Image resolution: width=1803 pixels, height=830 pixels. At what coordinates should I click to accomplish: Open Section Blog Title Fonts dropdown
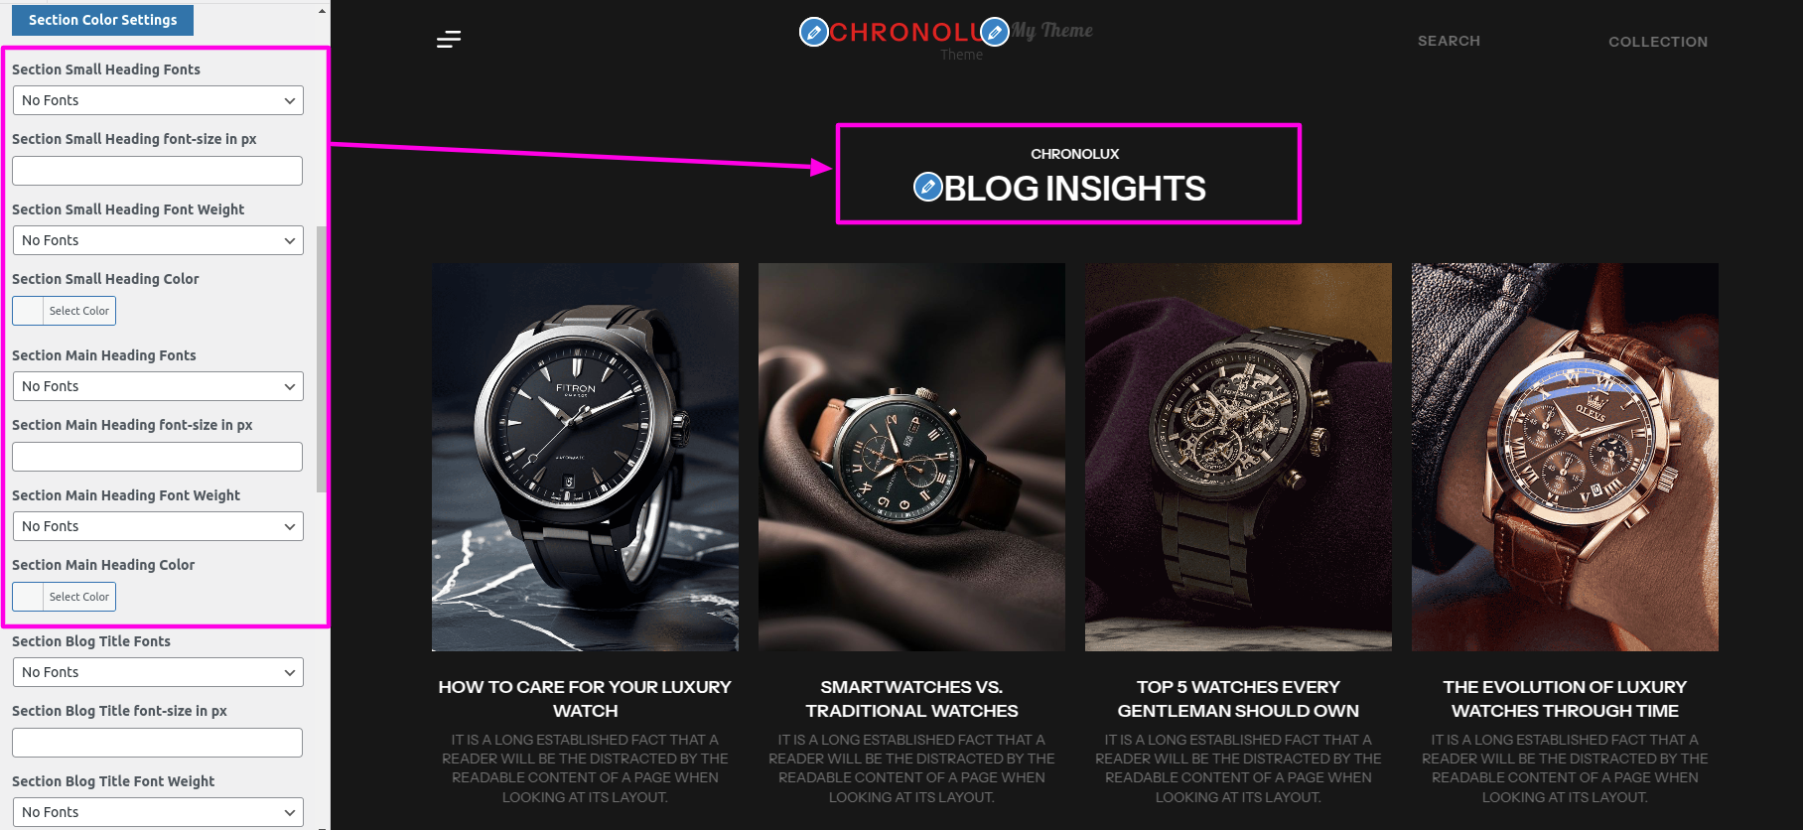coord(158,672)
